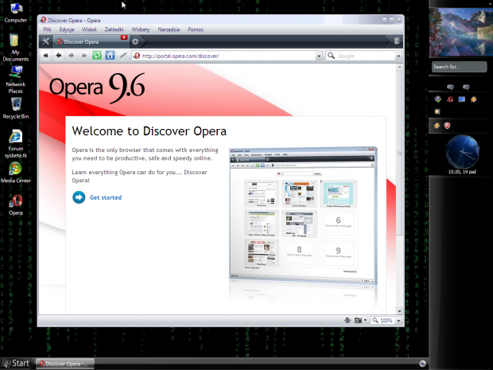
Task: Open the Narzędzia menu
Action: point(169,29)
